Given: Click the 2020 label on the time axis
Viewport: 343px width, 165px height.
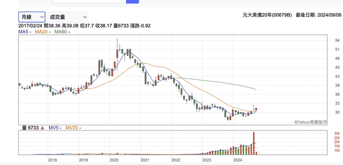Looking at the screenshot, I should pyautogui.click(x=114, y=160).
